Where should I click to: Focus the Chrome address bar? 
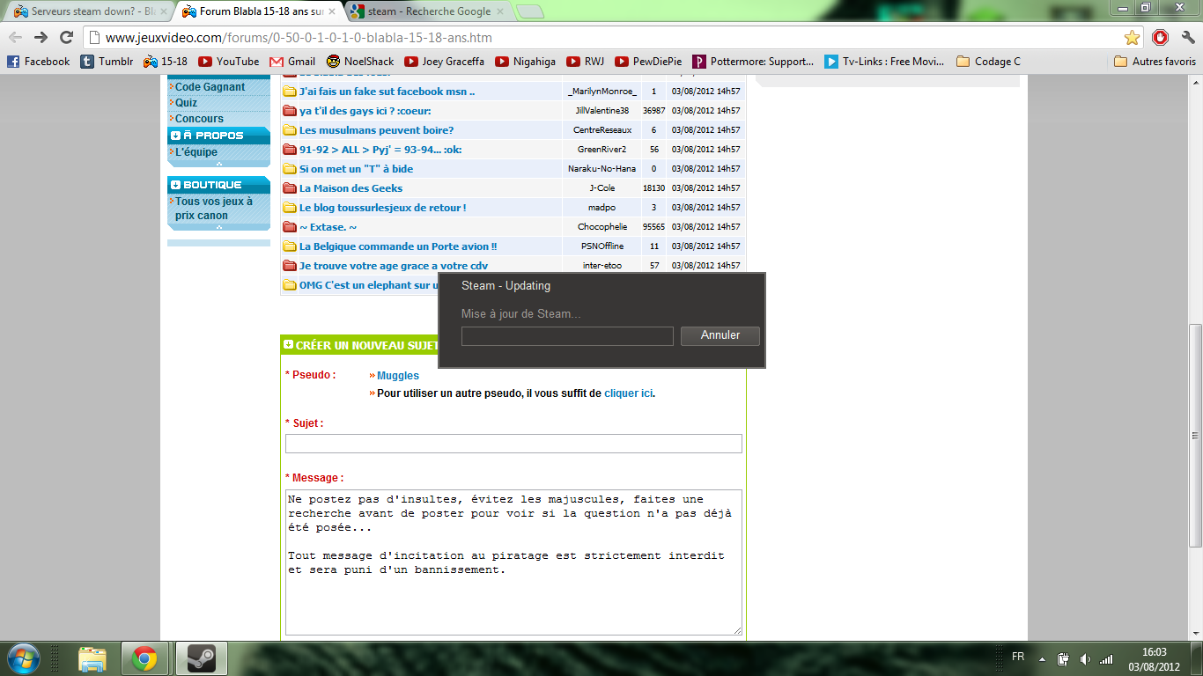pyautogui.click(x=608, y=38)
